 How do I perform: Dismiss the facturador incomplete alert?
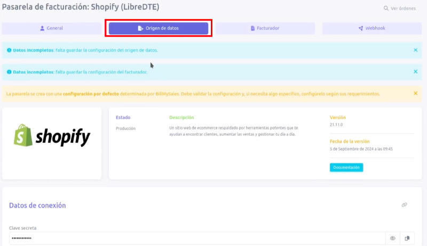(x=416, y=72)
